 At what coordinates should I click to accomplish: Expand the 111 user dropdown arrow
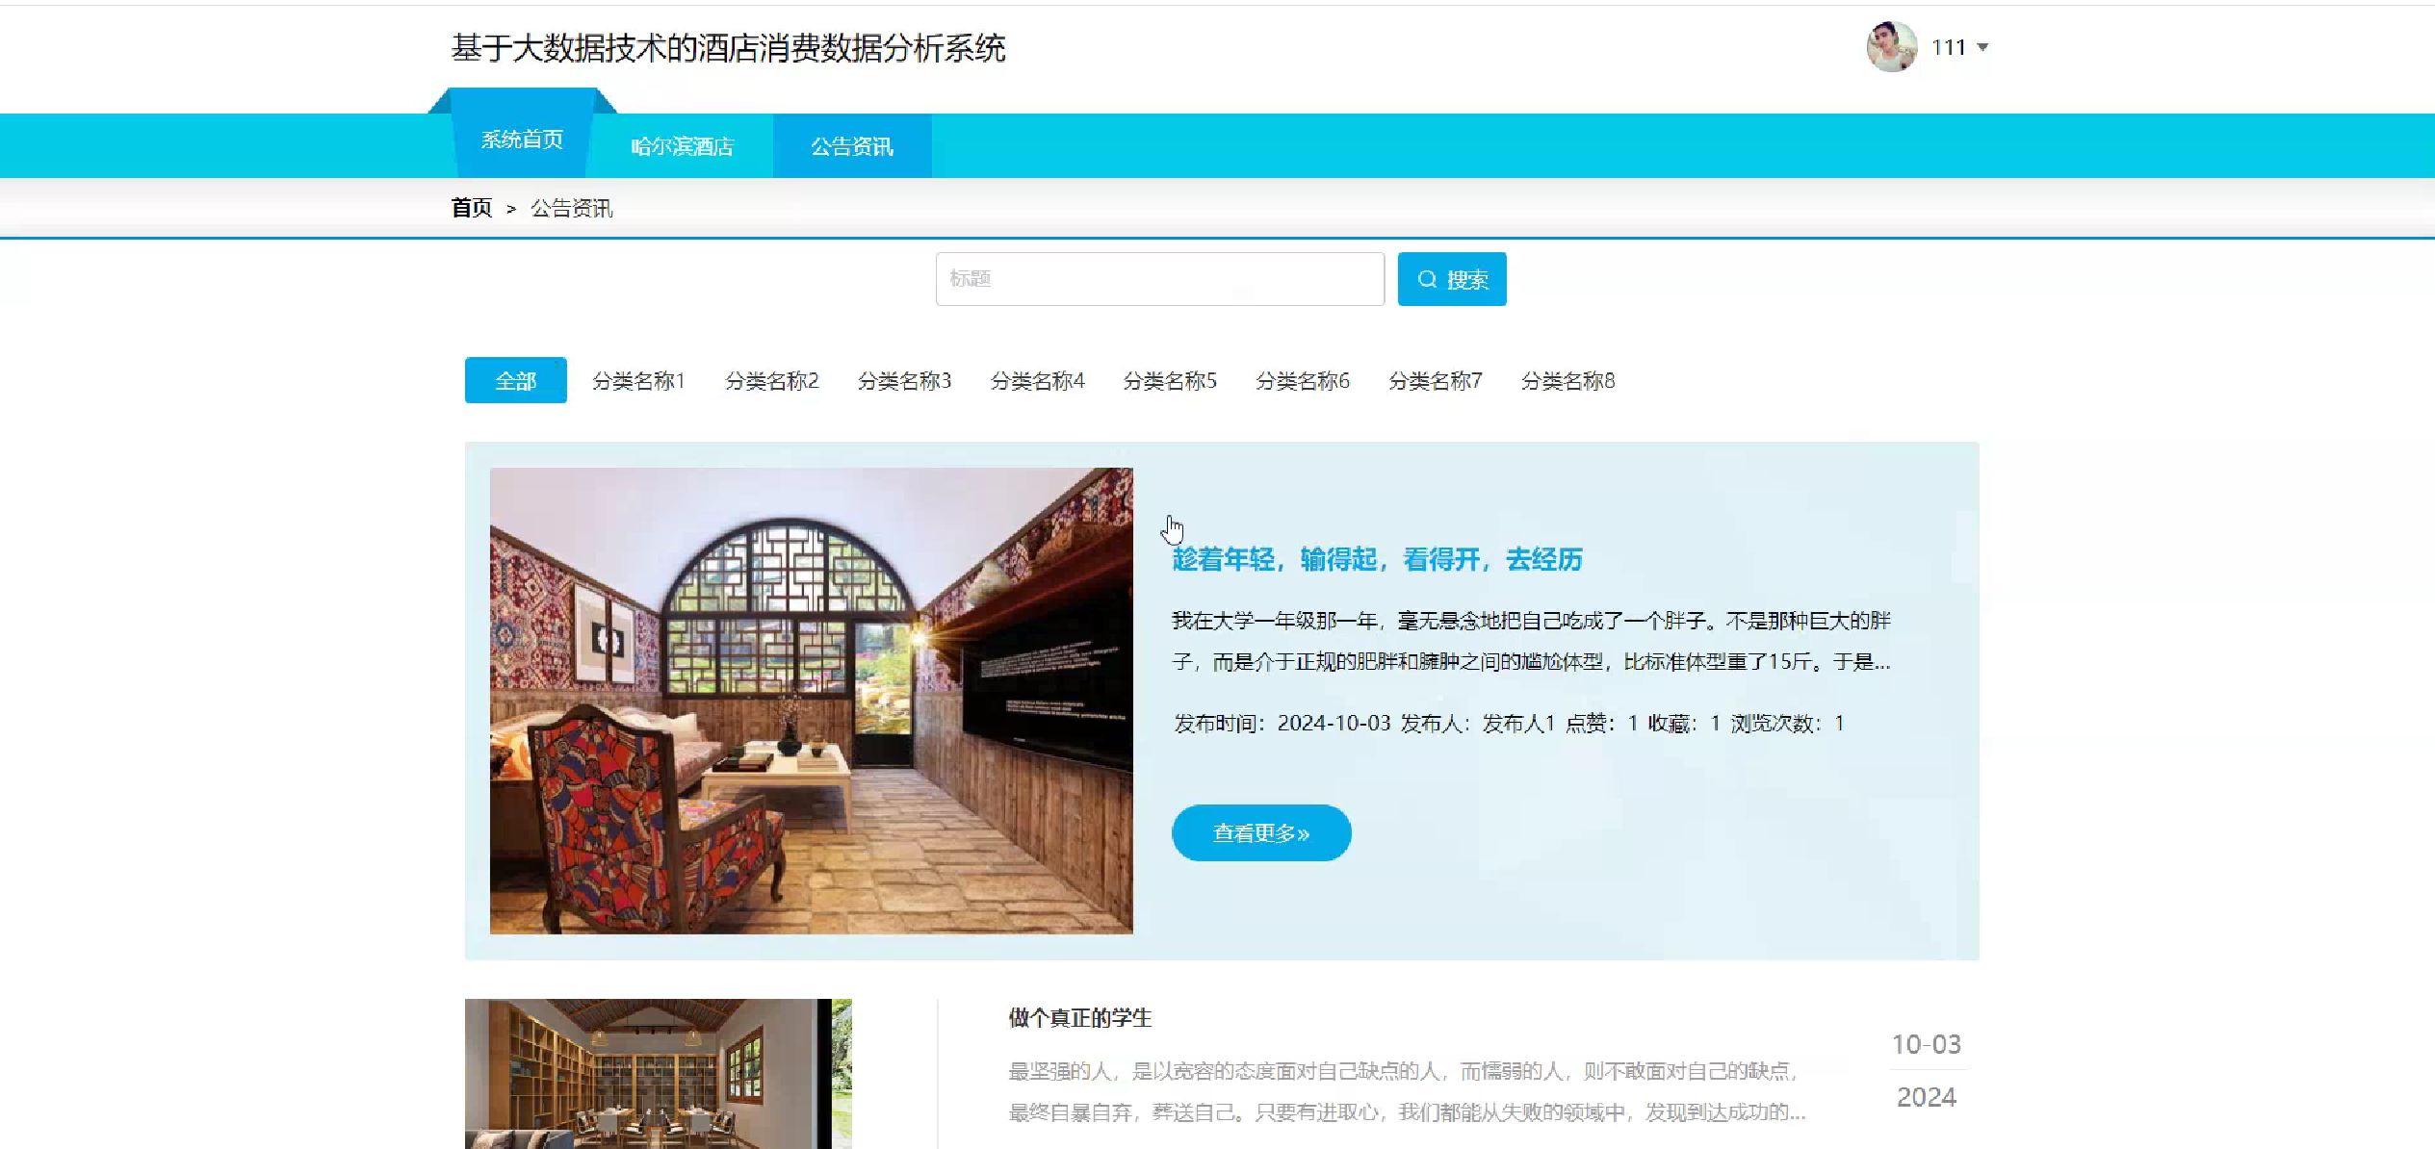(1982, 47)
